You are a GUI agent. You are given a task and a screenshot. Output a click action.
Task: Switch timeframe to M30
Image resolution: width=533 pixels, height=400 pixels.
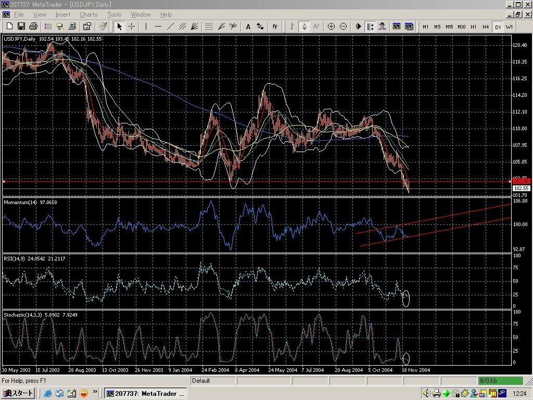(462, 27)
